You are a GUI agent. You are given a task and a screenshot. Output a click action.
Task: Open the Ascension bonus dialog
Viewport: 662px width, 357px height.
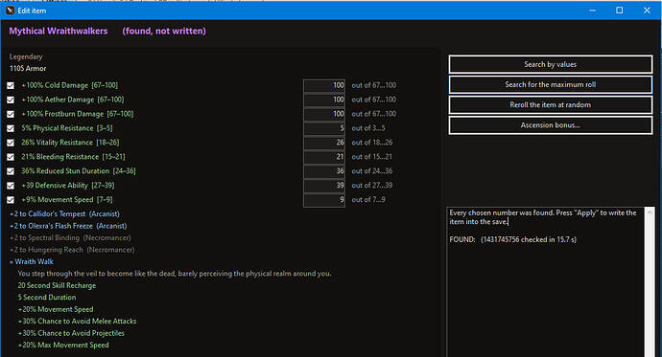point(550,125)
